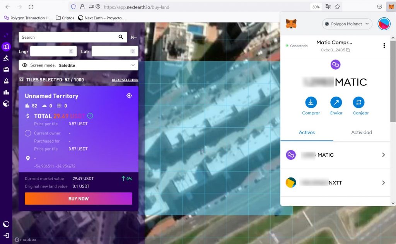Click the BUY NOW button
The height and width of the screenshot is (244, 396).
pyautogui.click(x=79, y=198)
